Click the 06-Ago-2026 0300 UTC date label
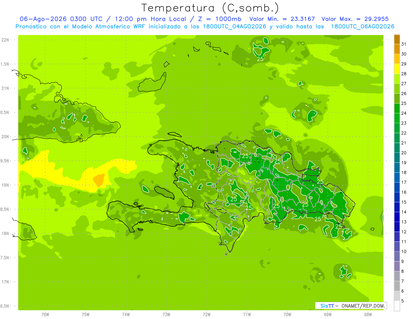Viewport: 413px width, 319px height. coord(61,19)
